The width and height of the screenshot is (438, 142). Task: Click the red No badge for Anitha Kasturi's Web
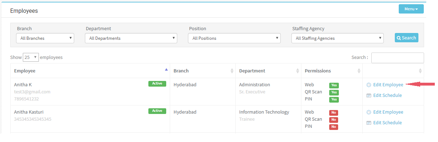pyautogui.click(x=334, y=113)
